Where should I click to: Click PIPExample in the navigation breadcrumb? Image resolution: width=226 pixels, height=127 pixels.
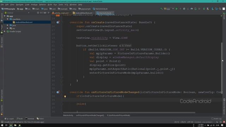tap(8, 9)
